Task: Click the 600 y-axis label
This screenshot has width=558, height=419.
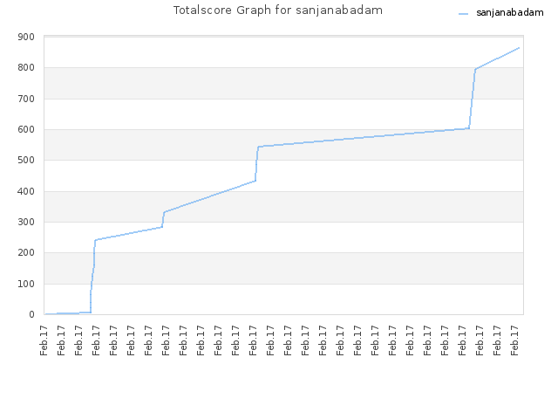Action: pos(26,130)
